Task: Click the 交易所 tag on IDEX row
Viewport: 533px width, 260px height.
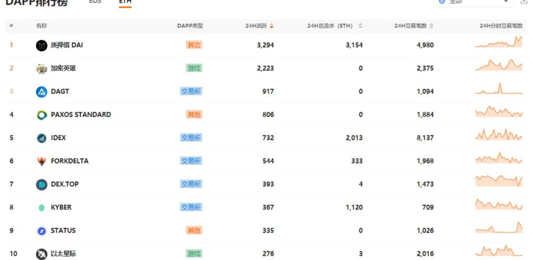Action: [191, 138]
